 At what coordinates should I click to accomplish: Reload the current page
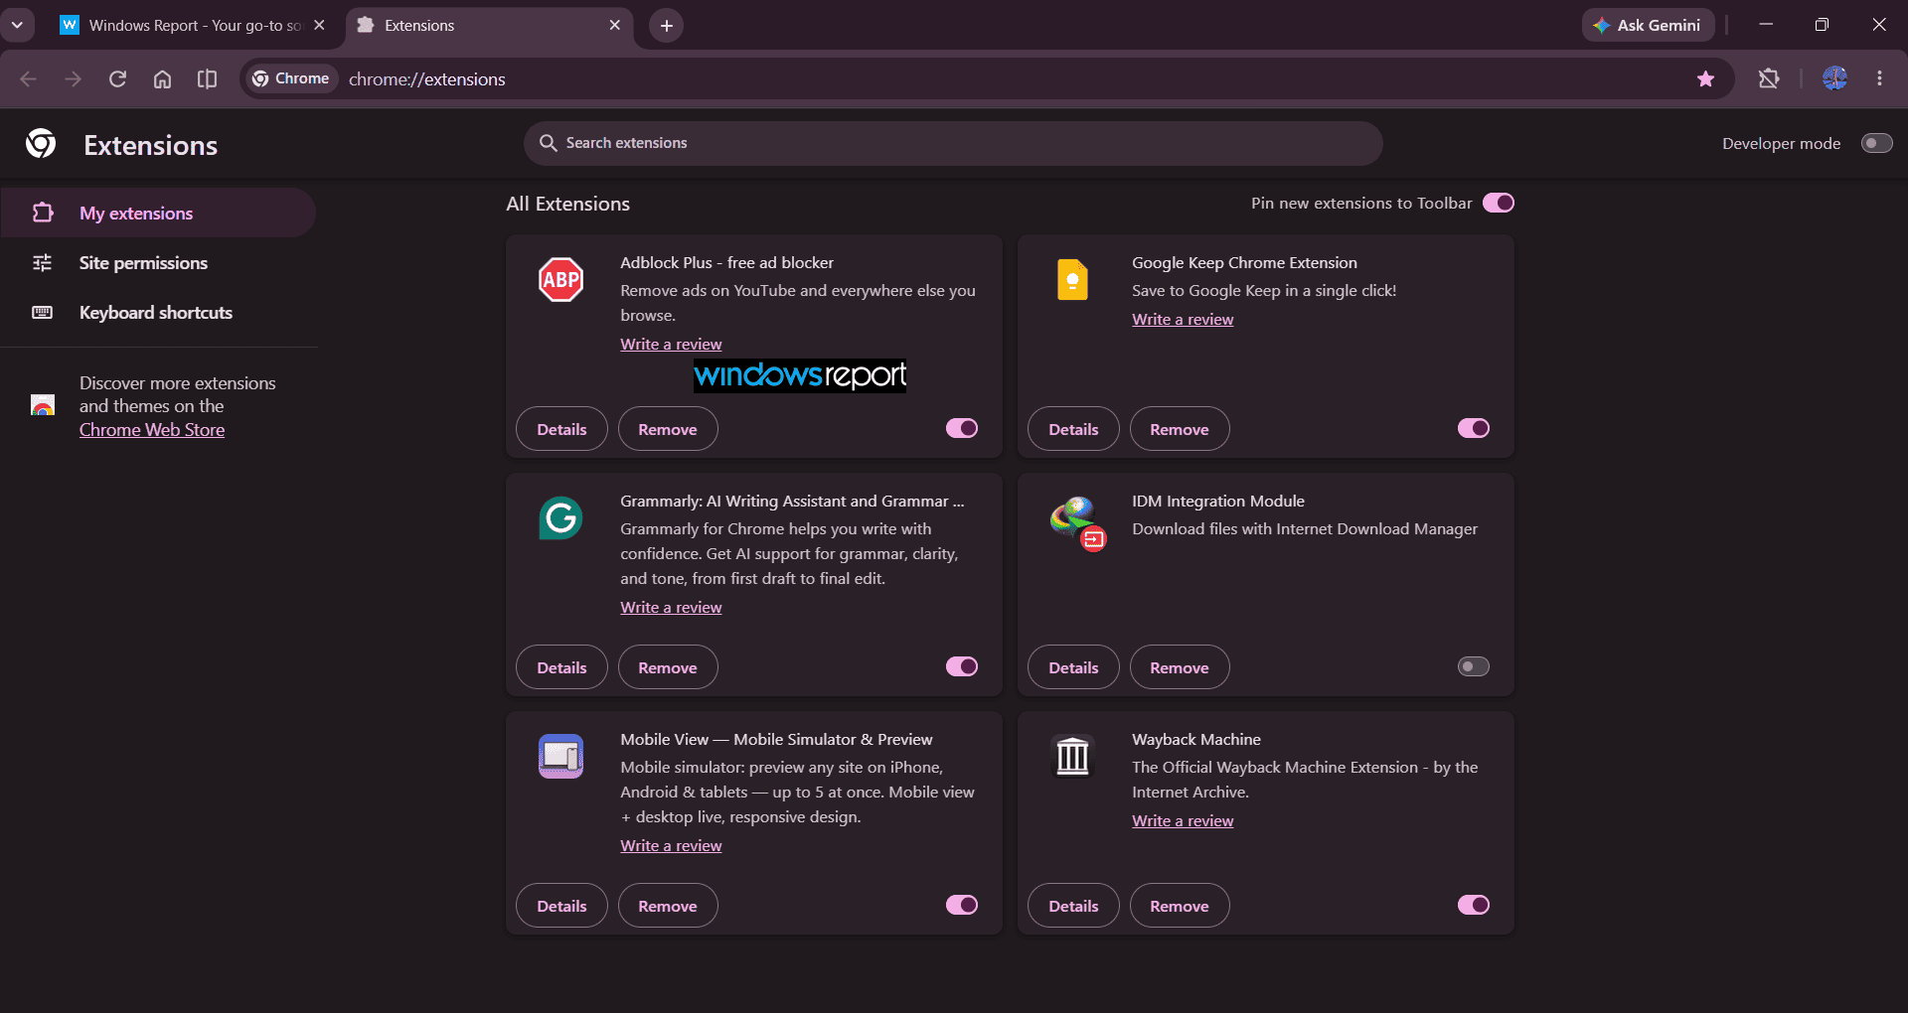click(117, 78)
